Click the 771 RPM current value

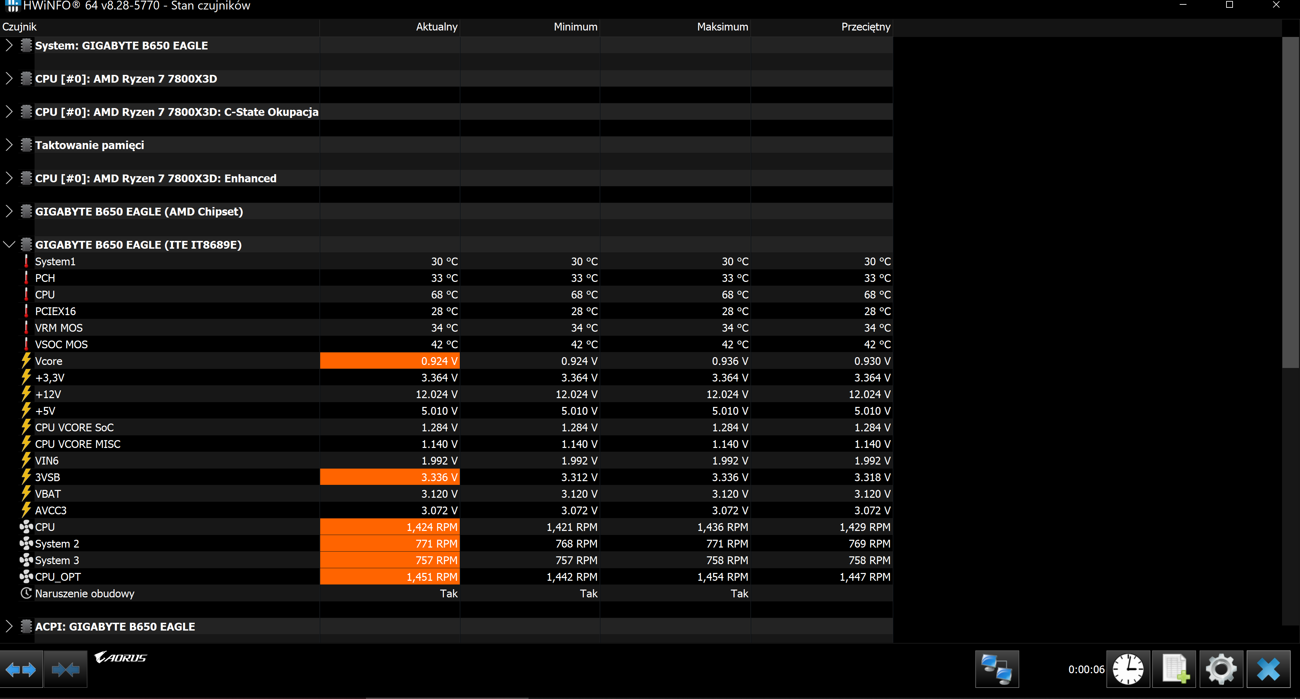(x=390, y=543)
